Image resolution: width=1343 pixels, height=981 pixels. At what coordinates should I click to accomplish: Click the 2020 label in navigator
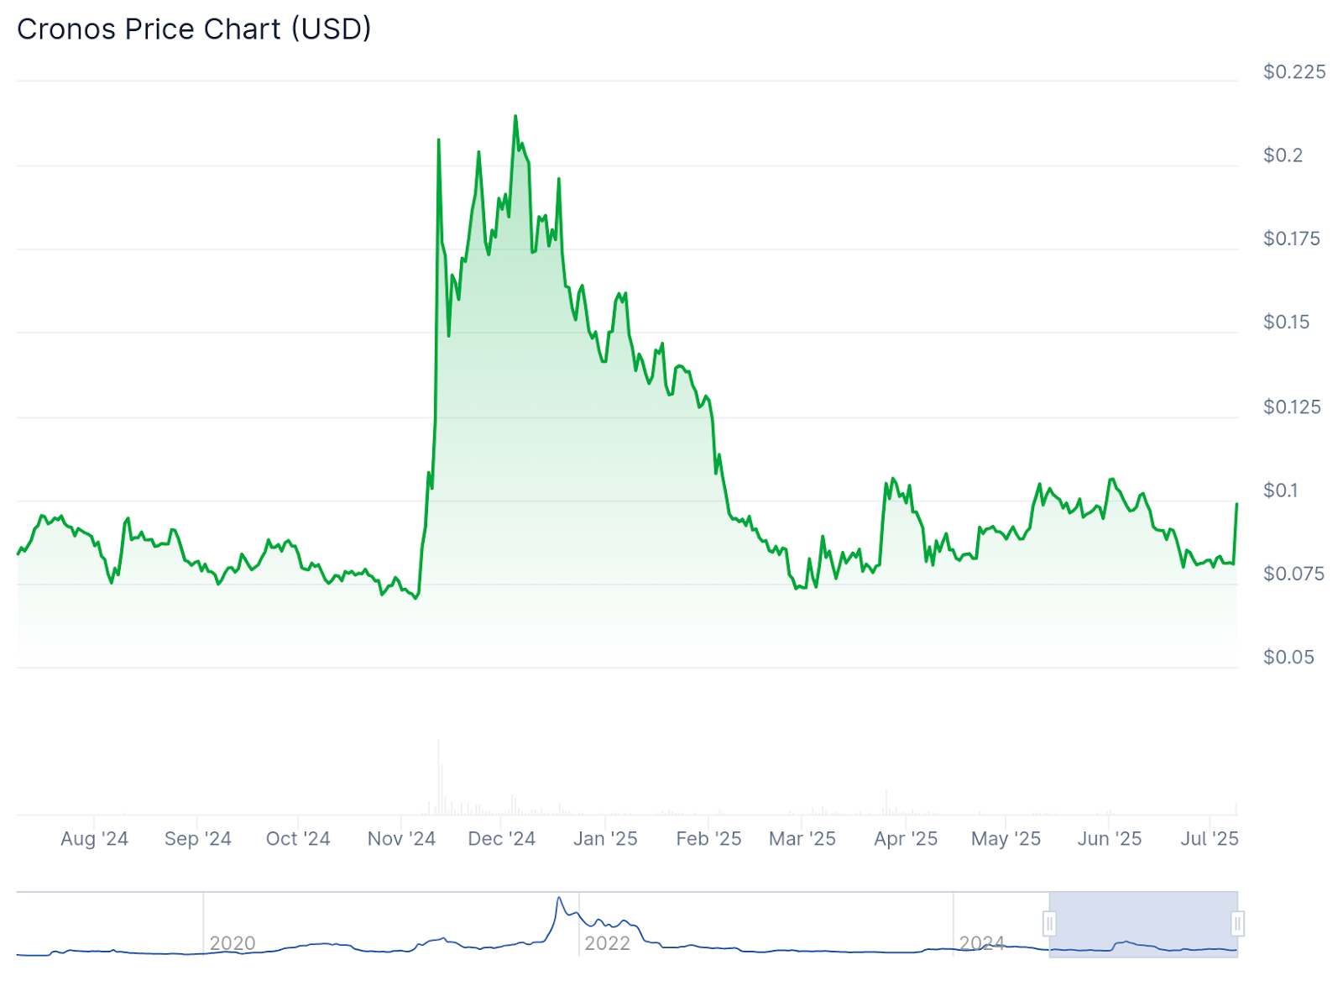(x=233, y=943)
